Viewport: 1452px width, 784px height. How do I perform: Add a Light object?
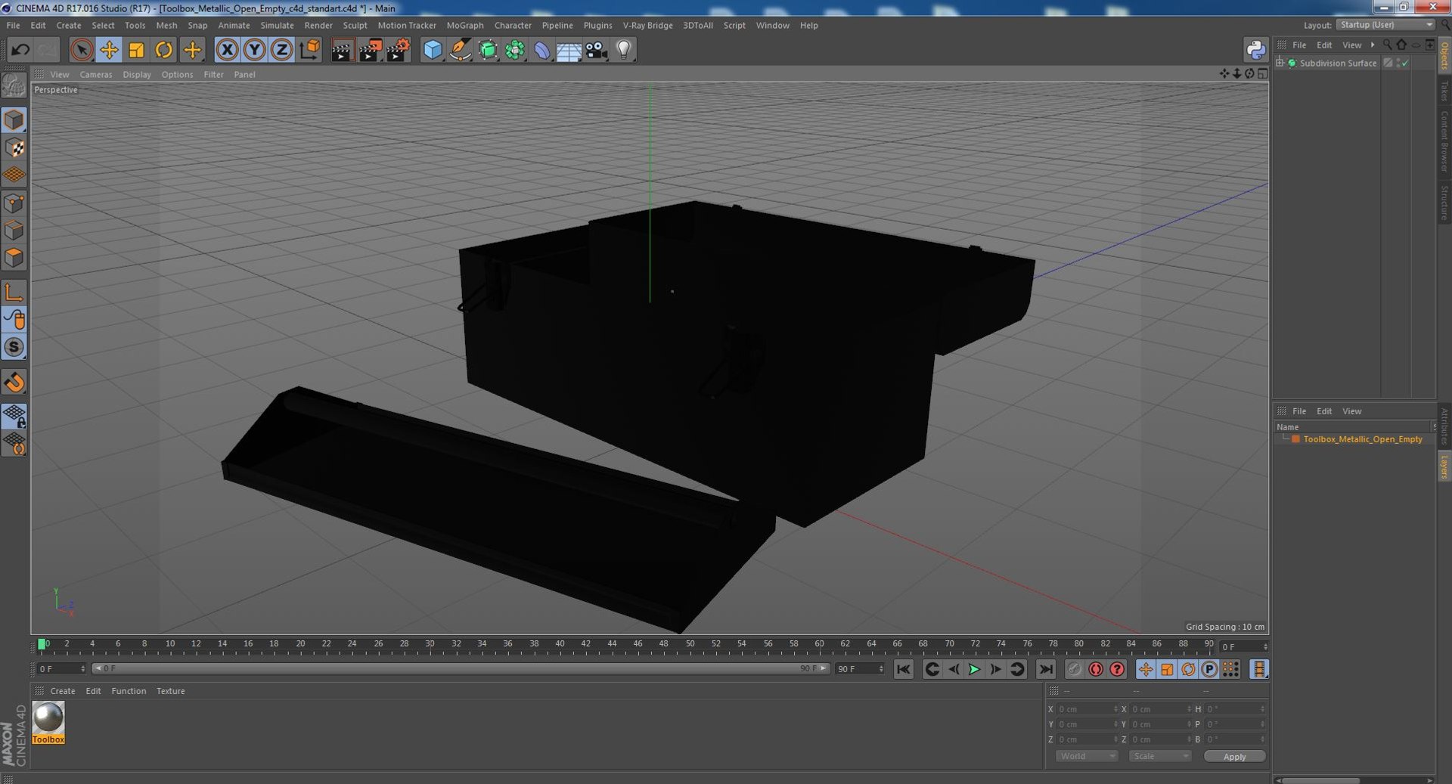point(623,50)
